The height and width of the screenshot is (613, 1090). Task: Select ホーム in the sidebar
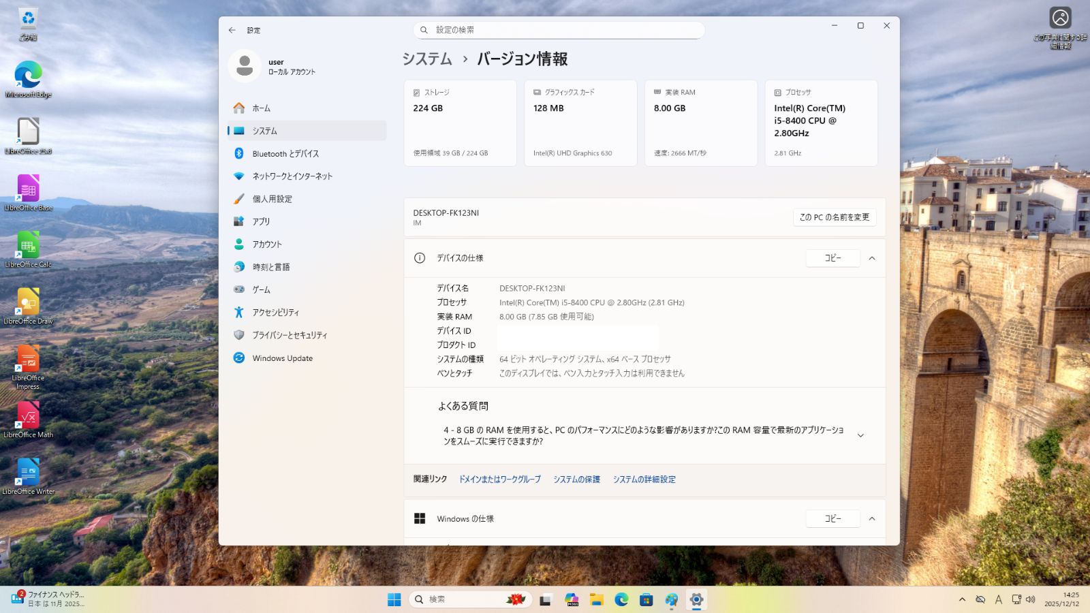(x=262, y=108)
